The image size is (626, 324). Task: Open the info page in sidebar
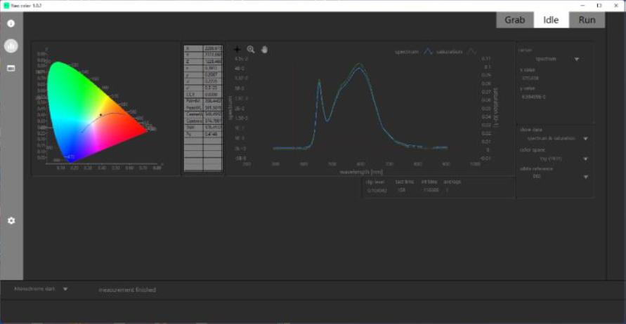[11, 23]
